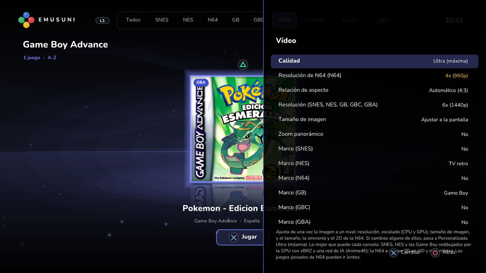Screen dimensions: 486x273
Task: Click the 22:41 clock
Action: [454, 20]
